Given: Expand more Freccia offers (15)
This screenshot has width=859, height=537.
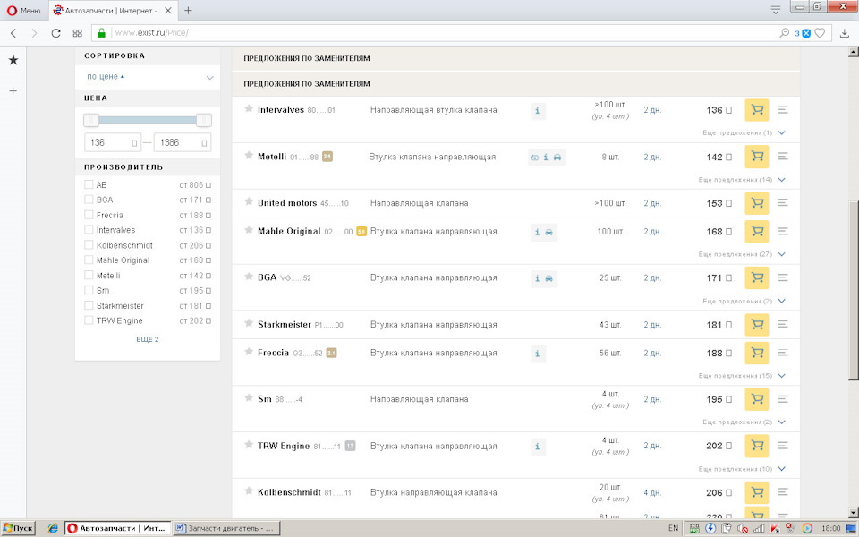Looking at the screenshot, I should pyautogui.click(x=742, y=376).
